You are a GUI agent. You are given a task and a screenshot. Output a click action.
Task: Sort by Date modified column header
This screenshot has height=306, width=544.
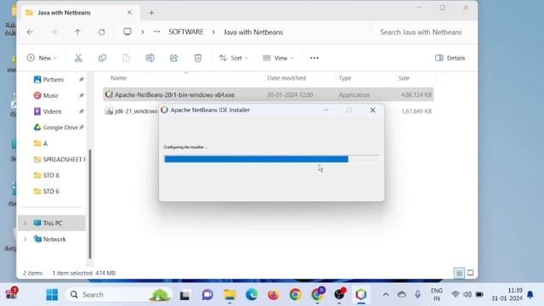pyautogui.click(x=286, y=78)
